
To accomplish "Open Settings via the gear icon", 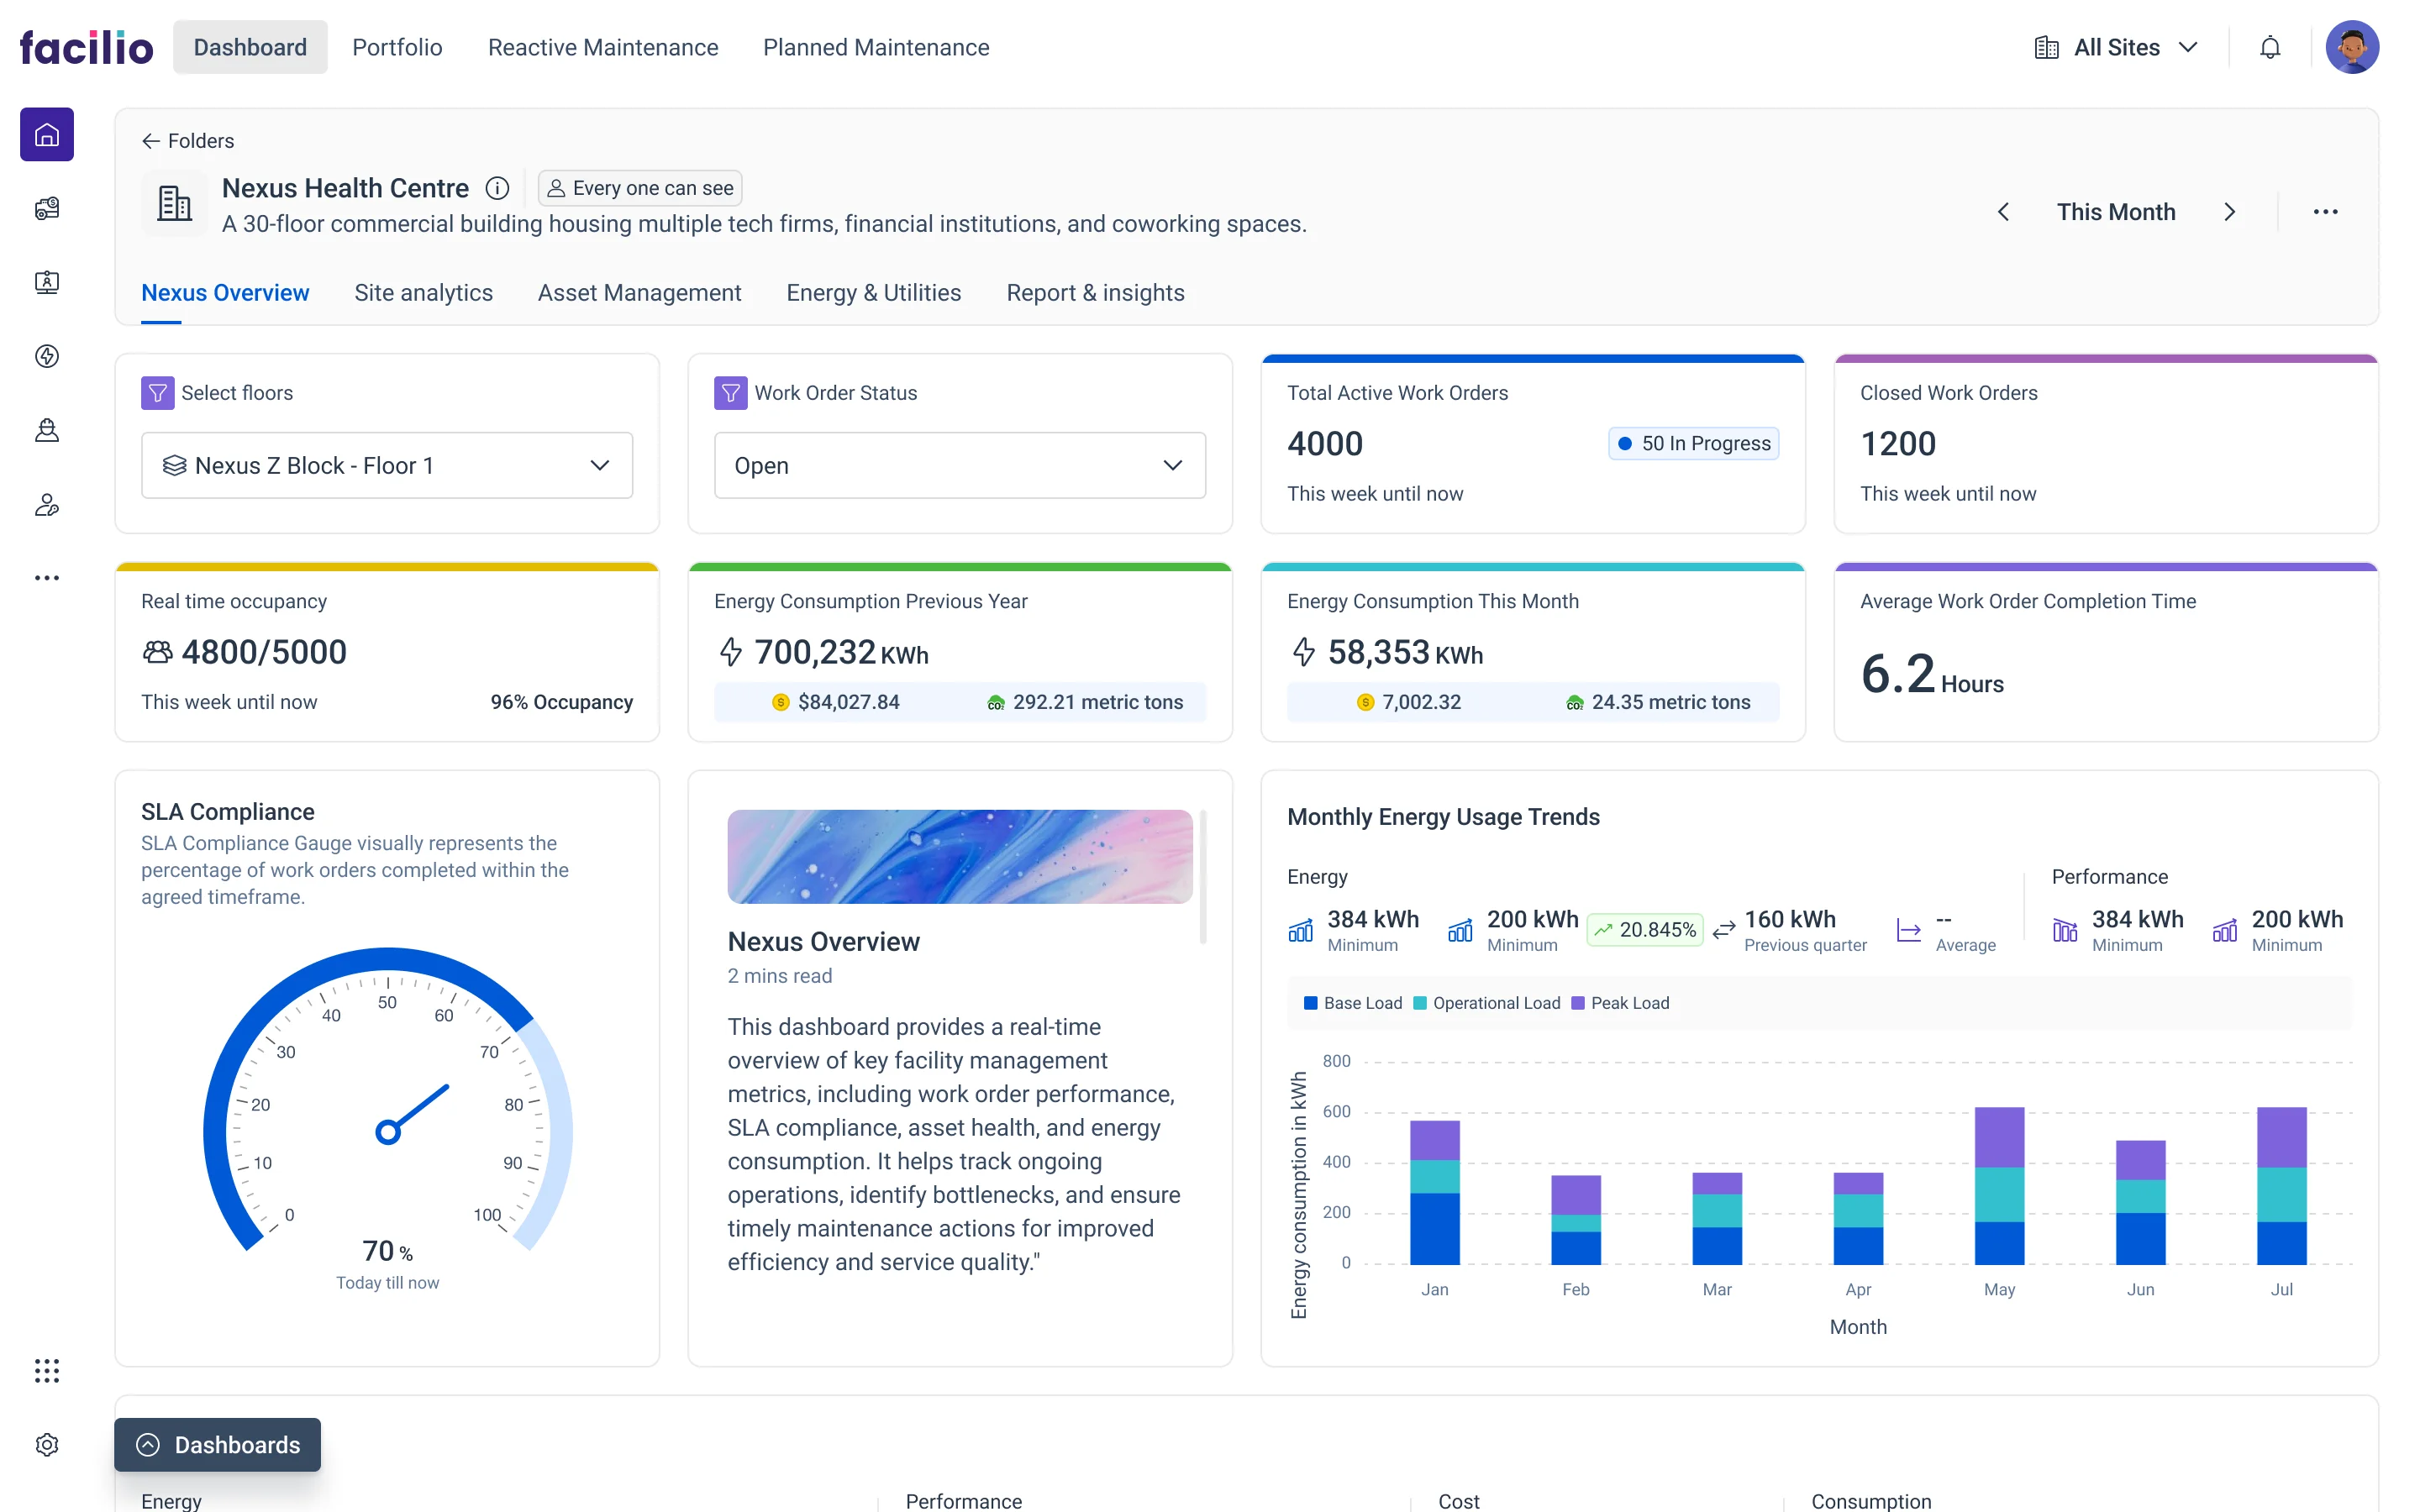I will pyautogui.click(x=47, y=1445).
